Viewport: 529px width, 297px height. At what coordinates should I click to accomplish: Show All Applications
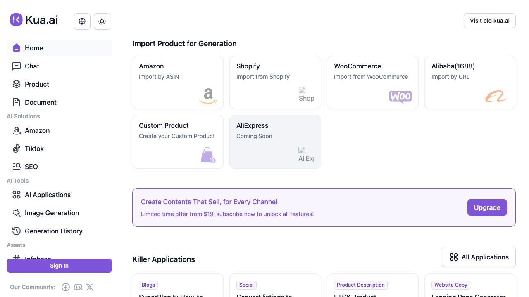479,257
